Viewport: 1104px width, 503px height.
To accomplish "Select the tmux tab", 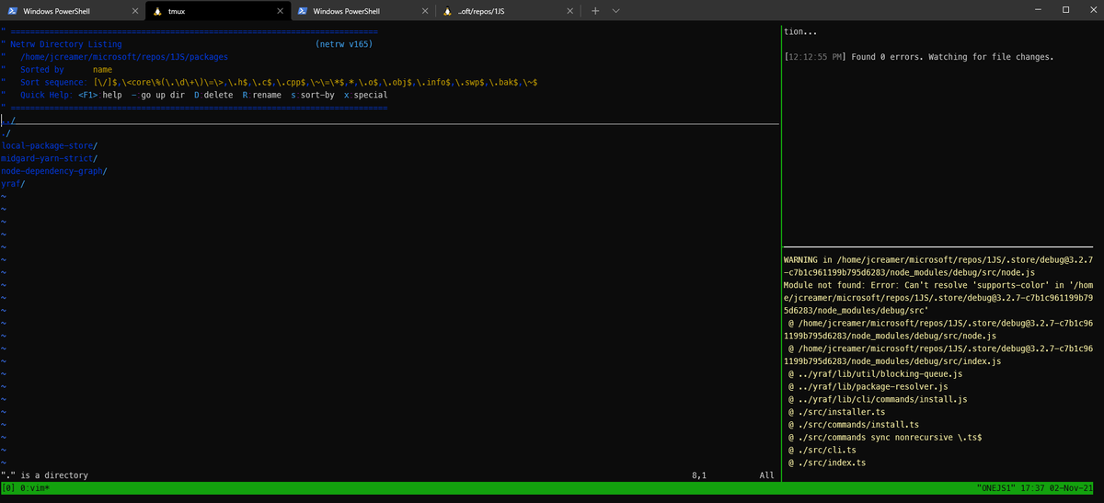I will [x=219, y=11].
